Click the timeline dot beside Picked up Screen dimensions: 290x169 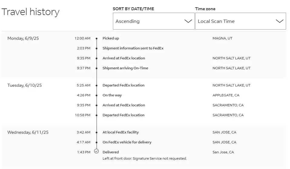tap(97, 39)
